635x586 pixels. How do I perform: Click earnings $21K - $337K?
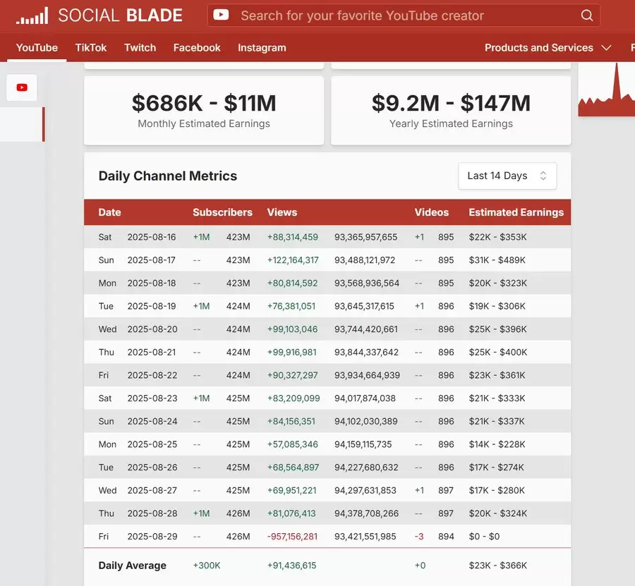tap(497, 422)
